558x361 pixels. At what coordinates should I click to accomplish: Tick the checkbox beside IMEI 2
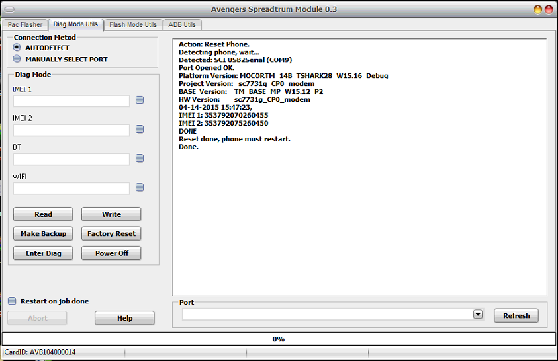pos(140,130)
